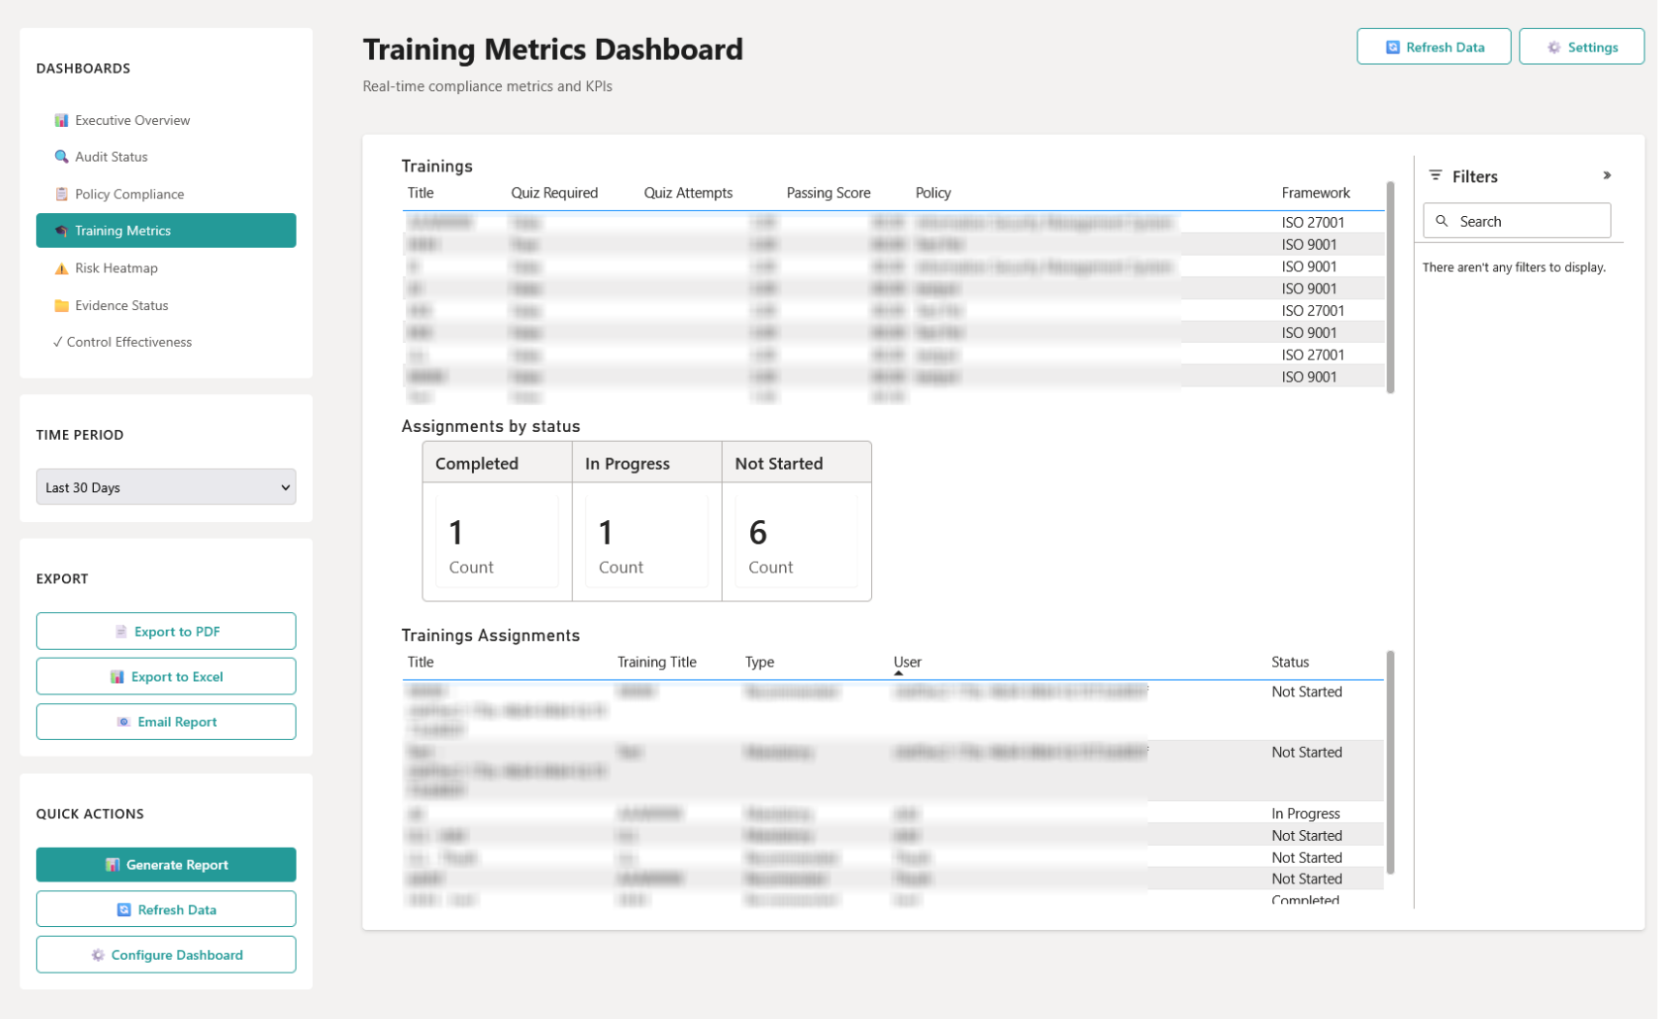Screen dimensions: 1658x1019
Task: Open Control Effectiveness dashboard
Action: click(x=166, y=342)
